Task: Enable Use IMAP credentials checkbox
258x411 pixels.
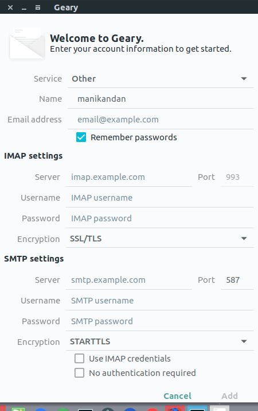Action: 80,358
